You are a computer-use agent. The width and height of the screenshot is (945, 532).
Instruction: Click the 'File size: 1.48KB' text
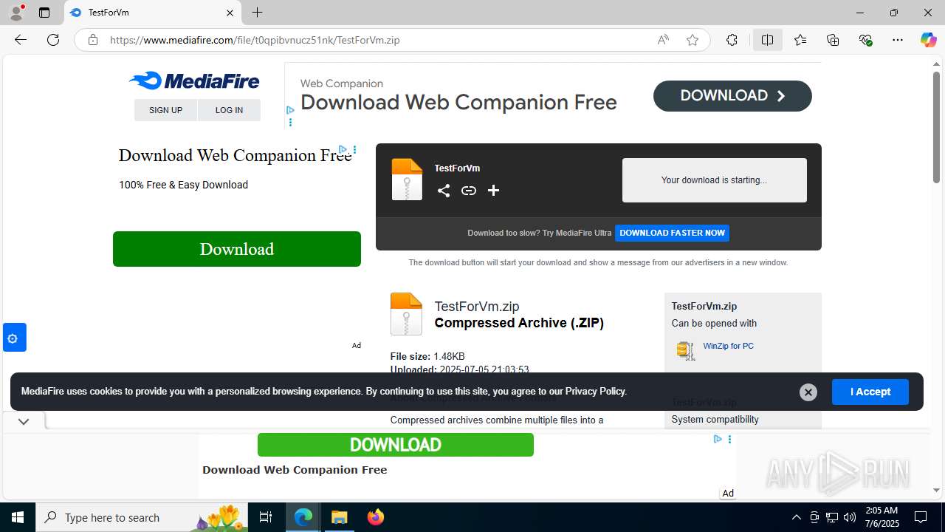427,356
